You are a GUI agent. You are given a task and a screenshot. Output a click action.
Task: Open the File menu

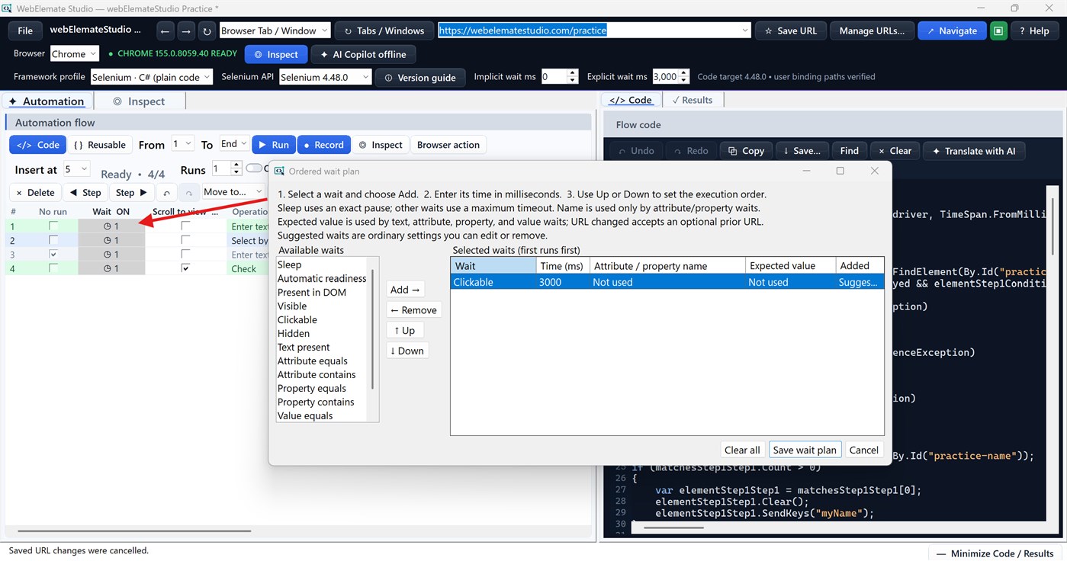click(x=25, y=31)
